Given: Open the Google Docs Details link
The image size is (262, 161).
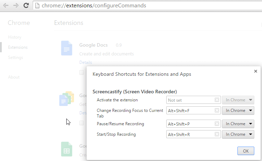Looking at the screenshot, I should (x=86, y=62).
